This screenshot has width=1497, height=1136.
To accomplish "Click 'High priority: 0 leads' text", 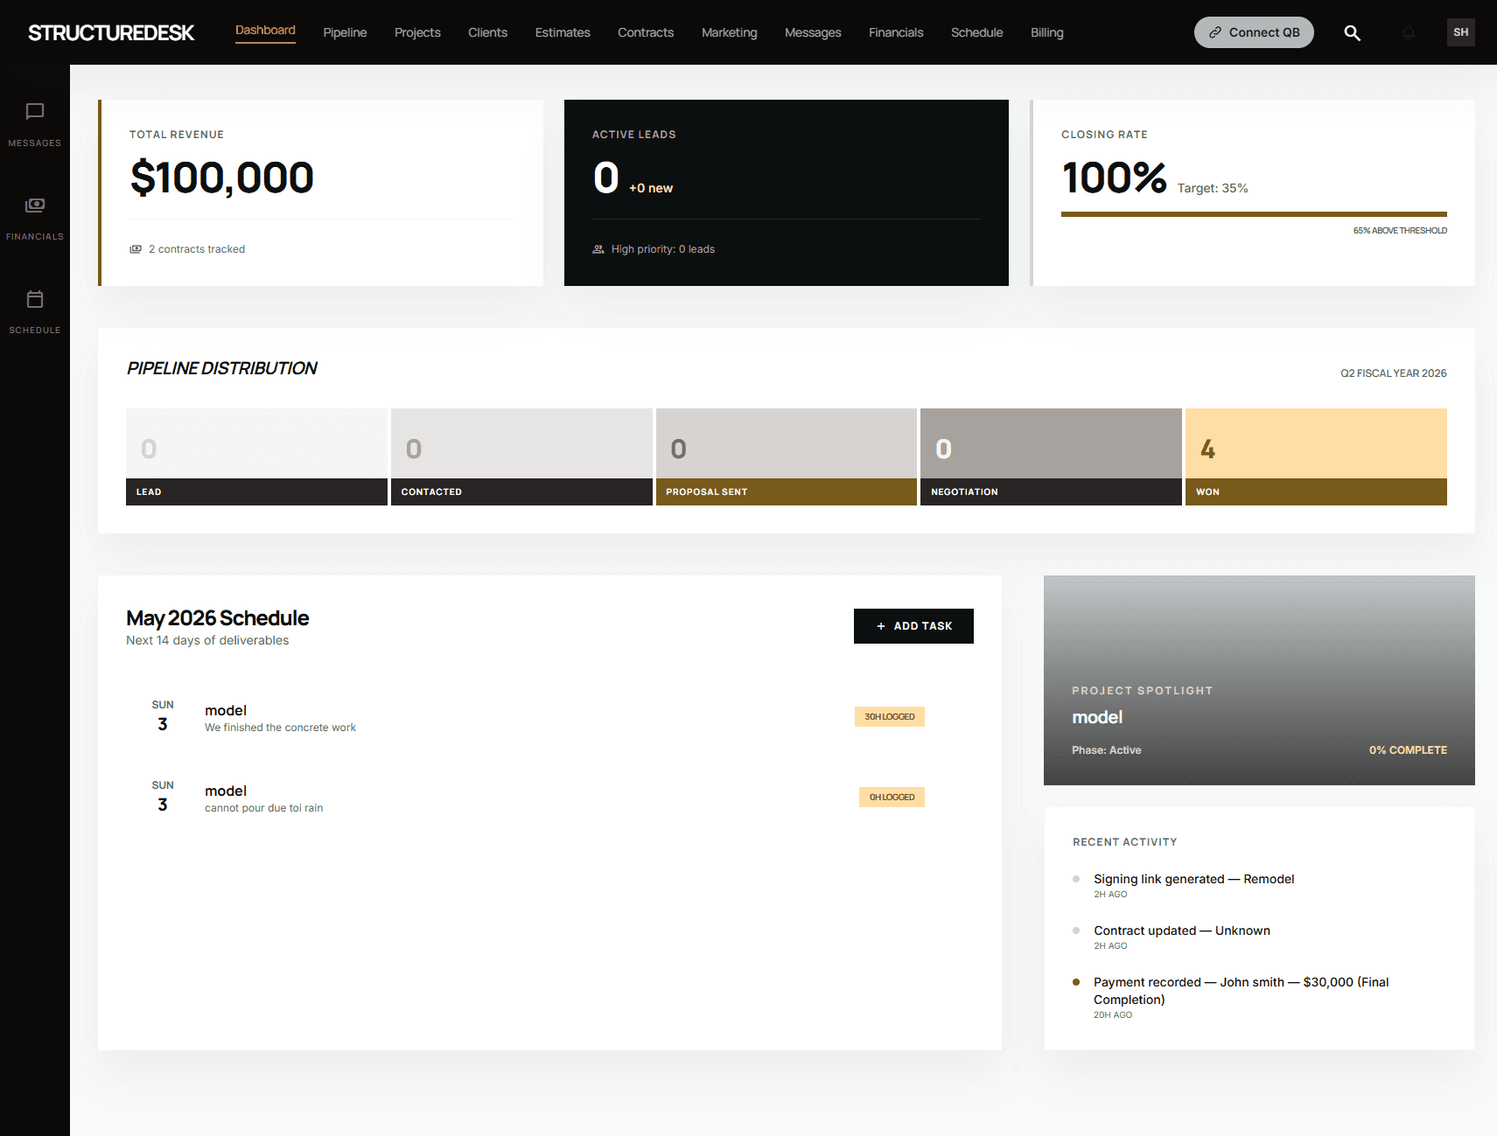I will [663, 249].
